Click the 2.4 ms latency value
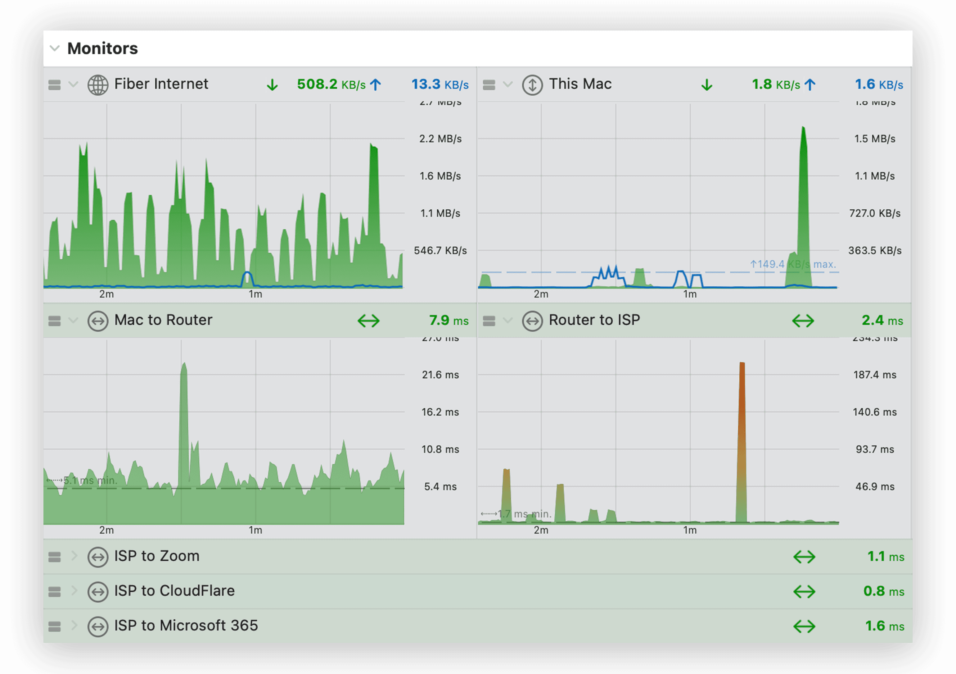 pyautogui.click(x=882, y=320)
